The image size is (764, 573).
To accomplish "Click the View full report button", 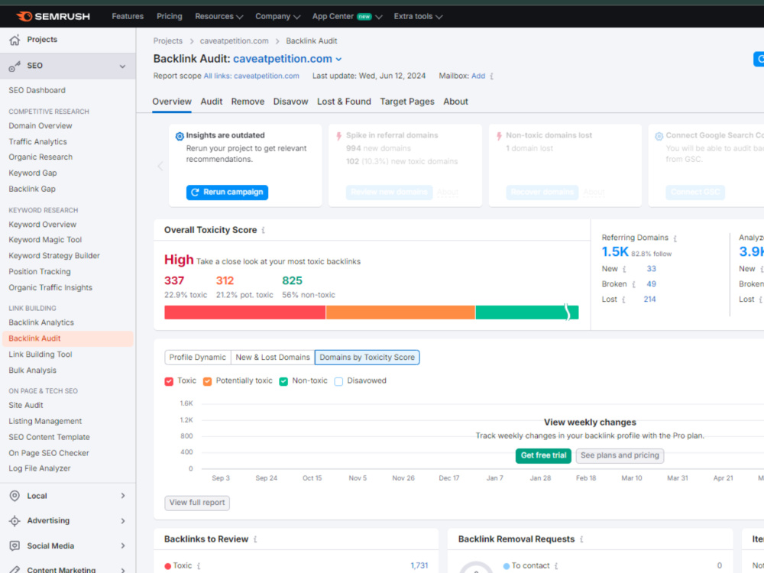I will click(197, 503).
